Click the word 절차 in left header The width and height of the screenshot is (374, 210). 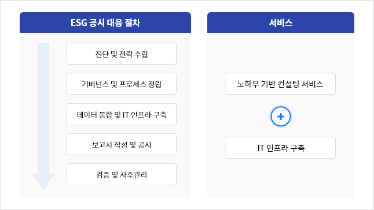click(132, 23)
